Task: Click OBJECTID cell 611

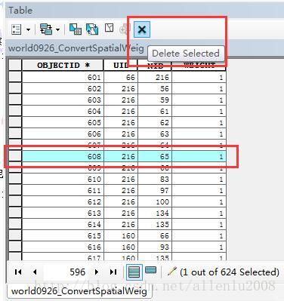Action: (x=63, y=190)
